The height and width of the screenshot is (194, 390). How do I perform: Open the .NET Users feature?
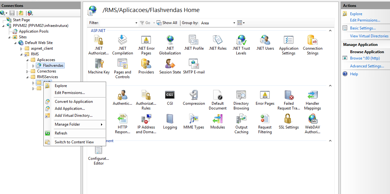pos(265,43)
